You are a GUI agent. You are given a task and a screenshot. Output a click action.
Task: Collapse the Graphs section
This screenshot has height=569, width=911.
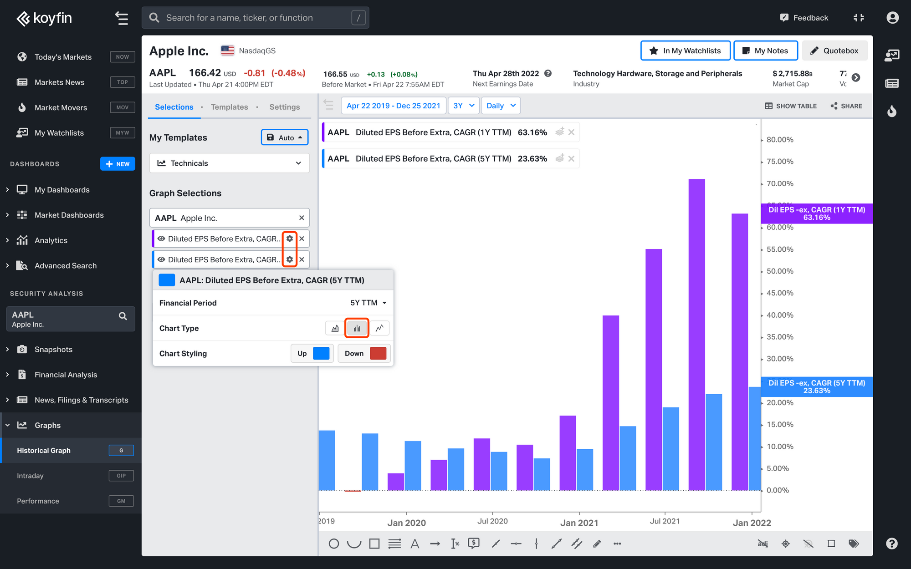pos(7,425)
